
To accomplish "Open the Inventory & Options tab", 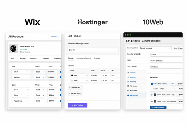I will point(83,58).
